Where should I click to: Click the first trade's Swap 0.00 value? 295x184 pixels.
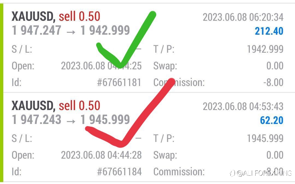pyautogui.click(x=275, y=66)
